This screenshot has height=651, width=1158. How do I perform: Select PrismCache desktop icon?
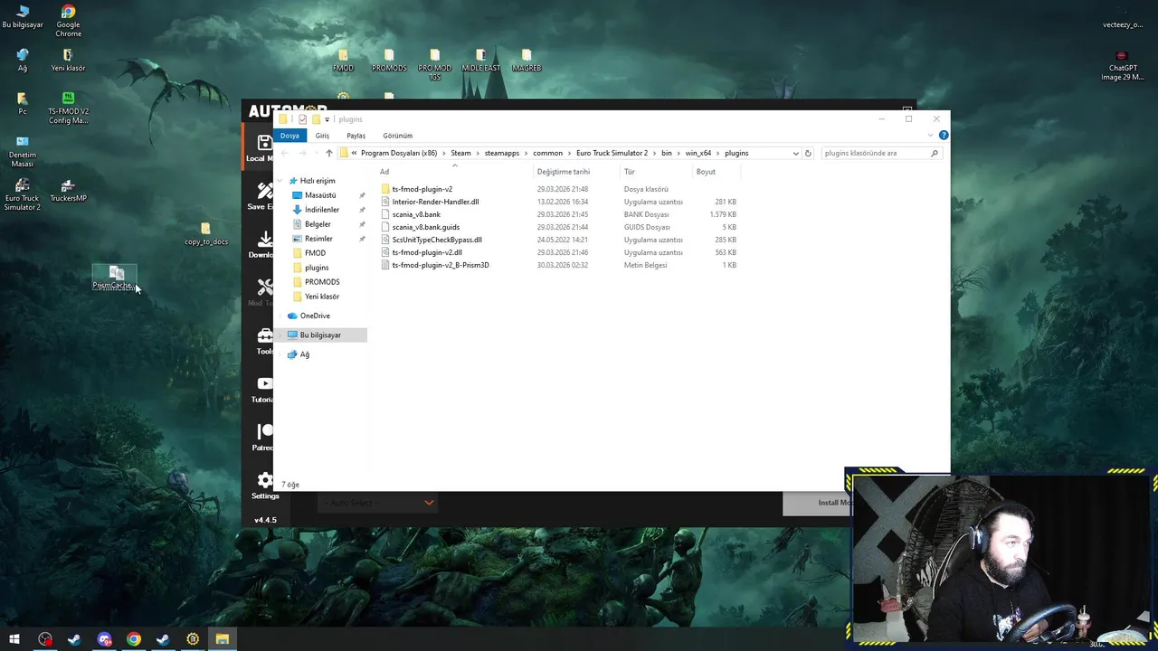(x=115, y=278)
